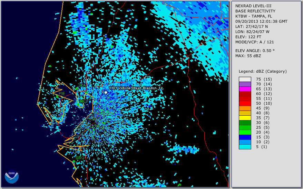This screenshot has height=189, width=303.
Task: Click the green MCF airport label
Action: [x=84, y=101]
